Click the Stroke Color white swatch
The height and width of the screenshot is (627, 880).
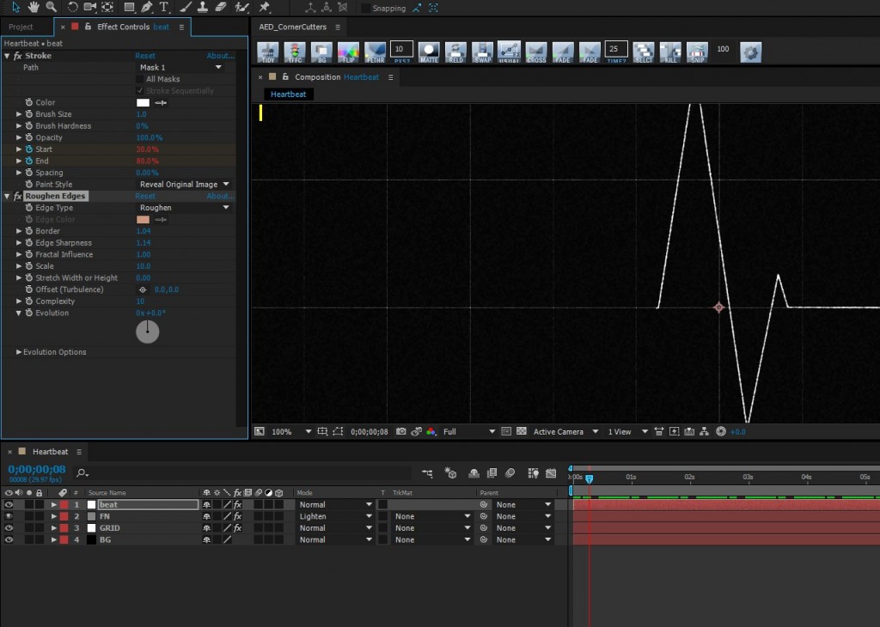click(x=143, y=103)
